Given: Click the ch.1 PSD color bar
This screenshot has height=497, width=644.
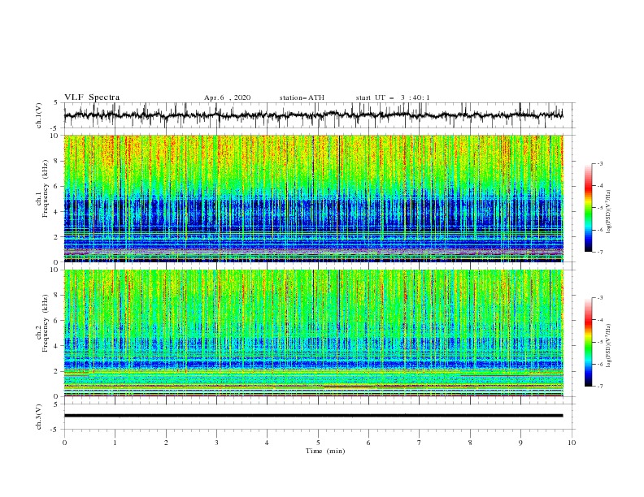Looking at the screenshot, I should [x=588, y=208].
